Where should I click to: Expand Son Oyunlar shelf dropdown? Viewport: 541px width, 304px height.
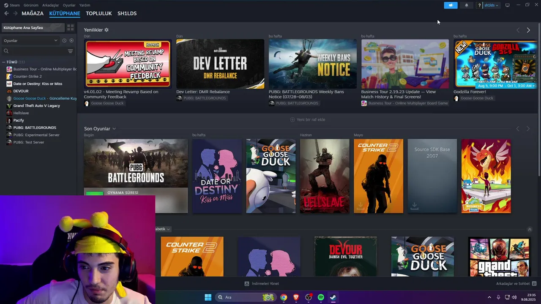click(x=114, y=129)
